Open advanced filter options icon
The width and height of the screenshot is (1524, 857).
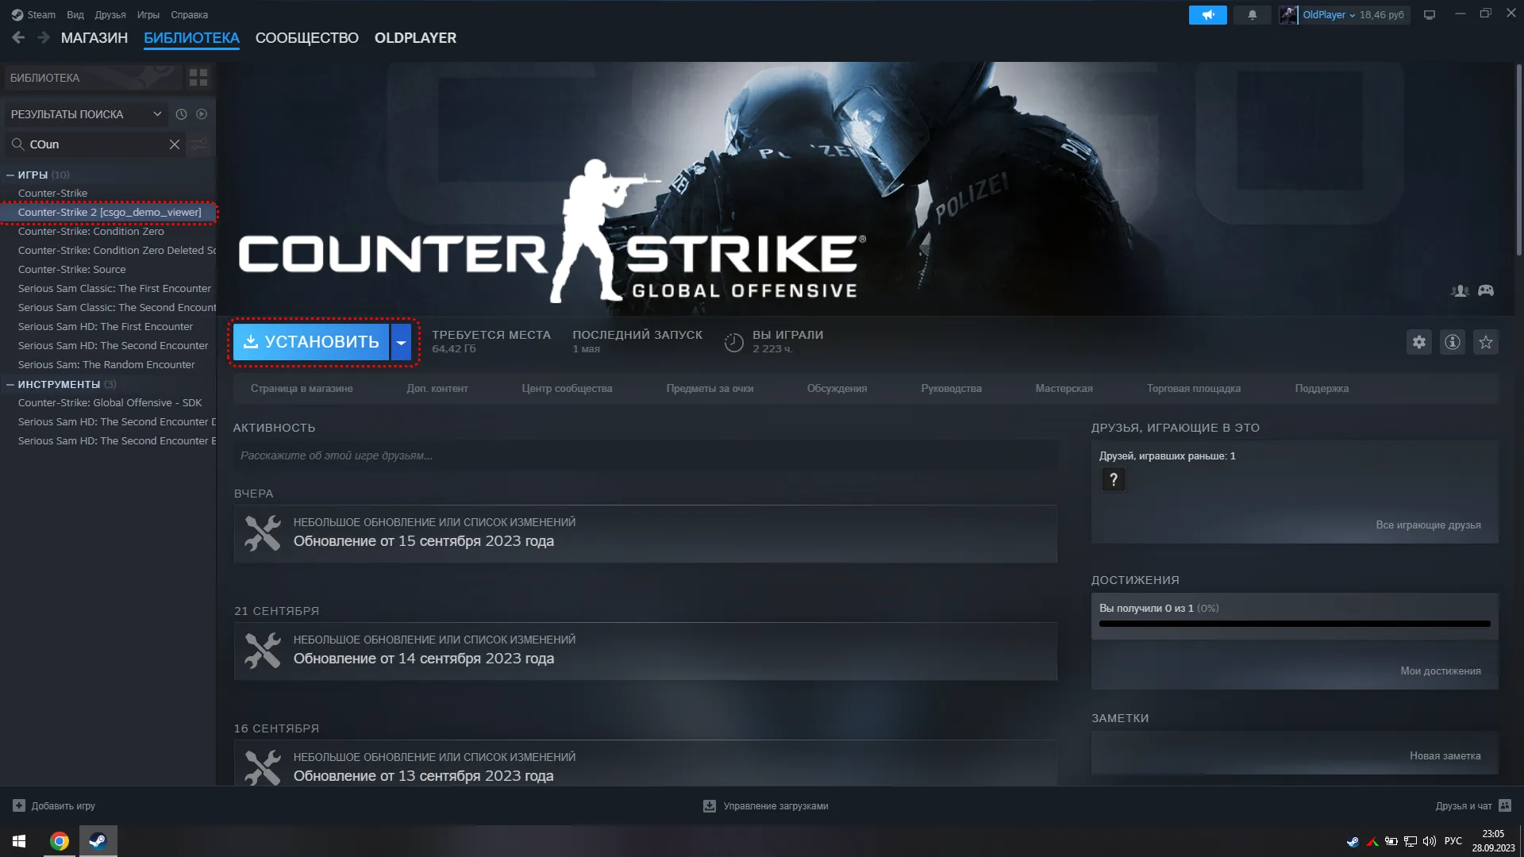[199, 144]
